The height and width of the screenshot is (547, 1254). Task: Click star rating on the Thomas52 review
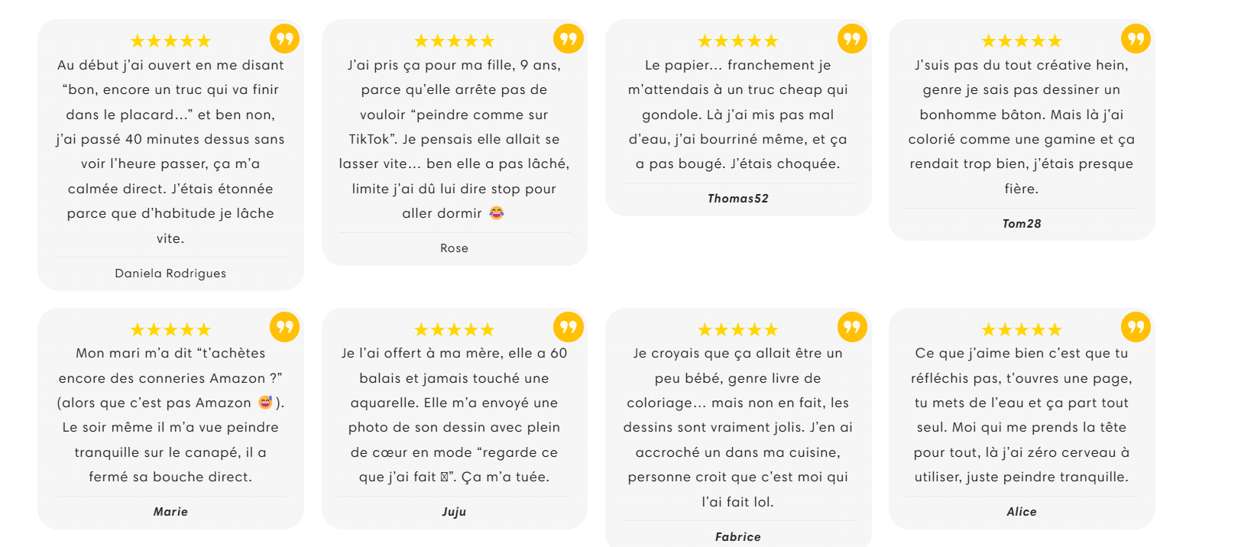(737, 41)
